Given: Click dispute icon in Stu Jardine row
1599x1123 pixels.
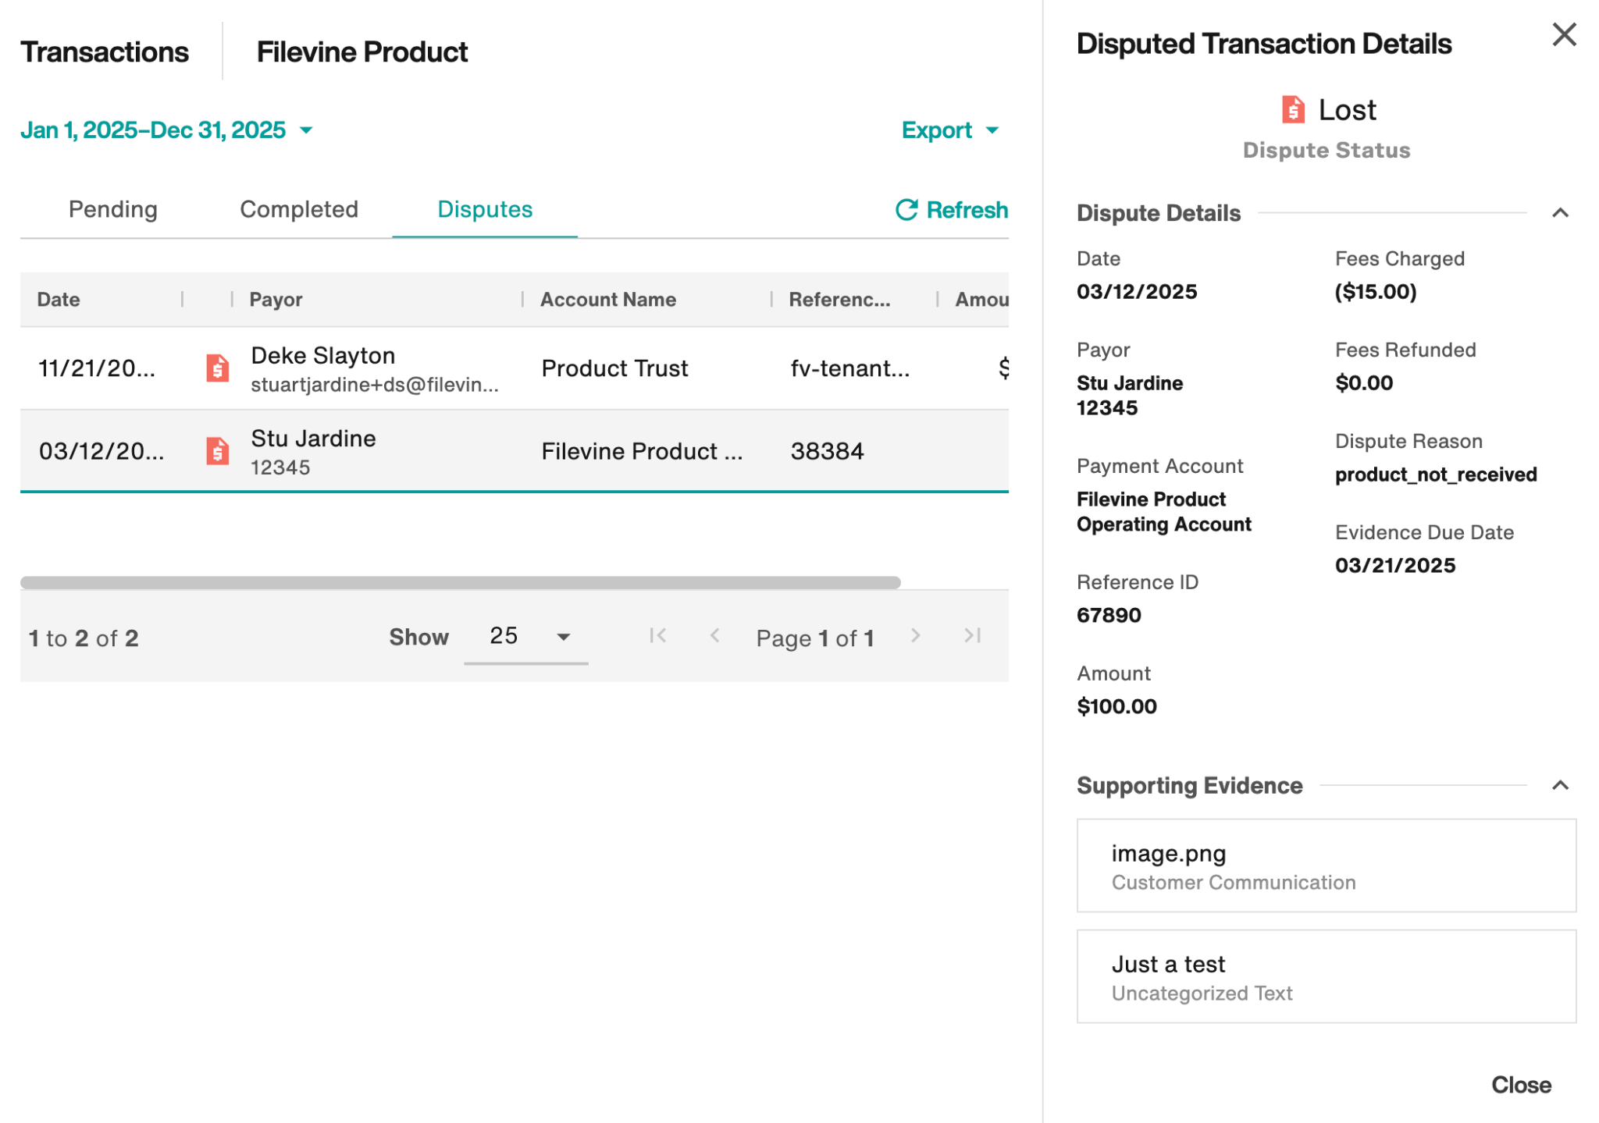Looking at the screenshot, I should [x=218, y=451].
